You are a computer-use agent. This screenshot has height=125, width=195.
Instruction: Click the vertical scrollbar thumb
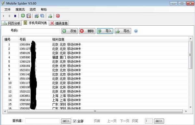[x=190, y=55]
